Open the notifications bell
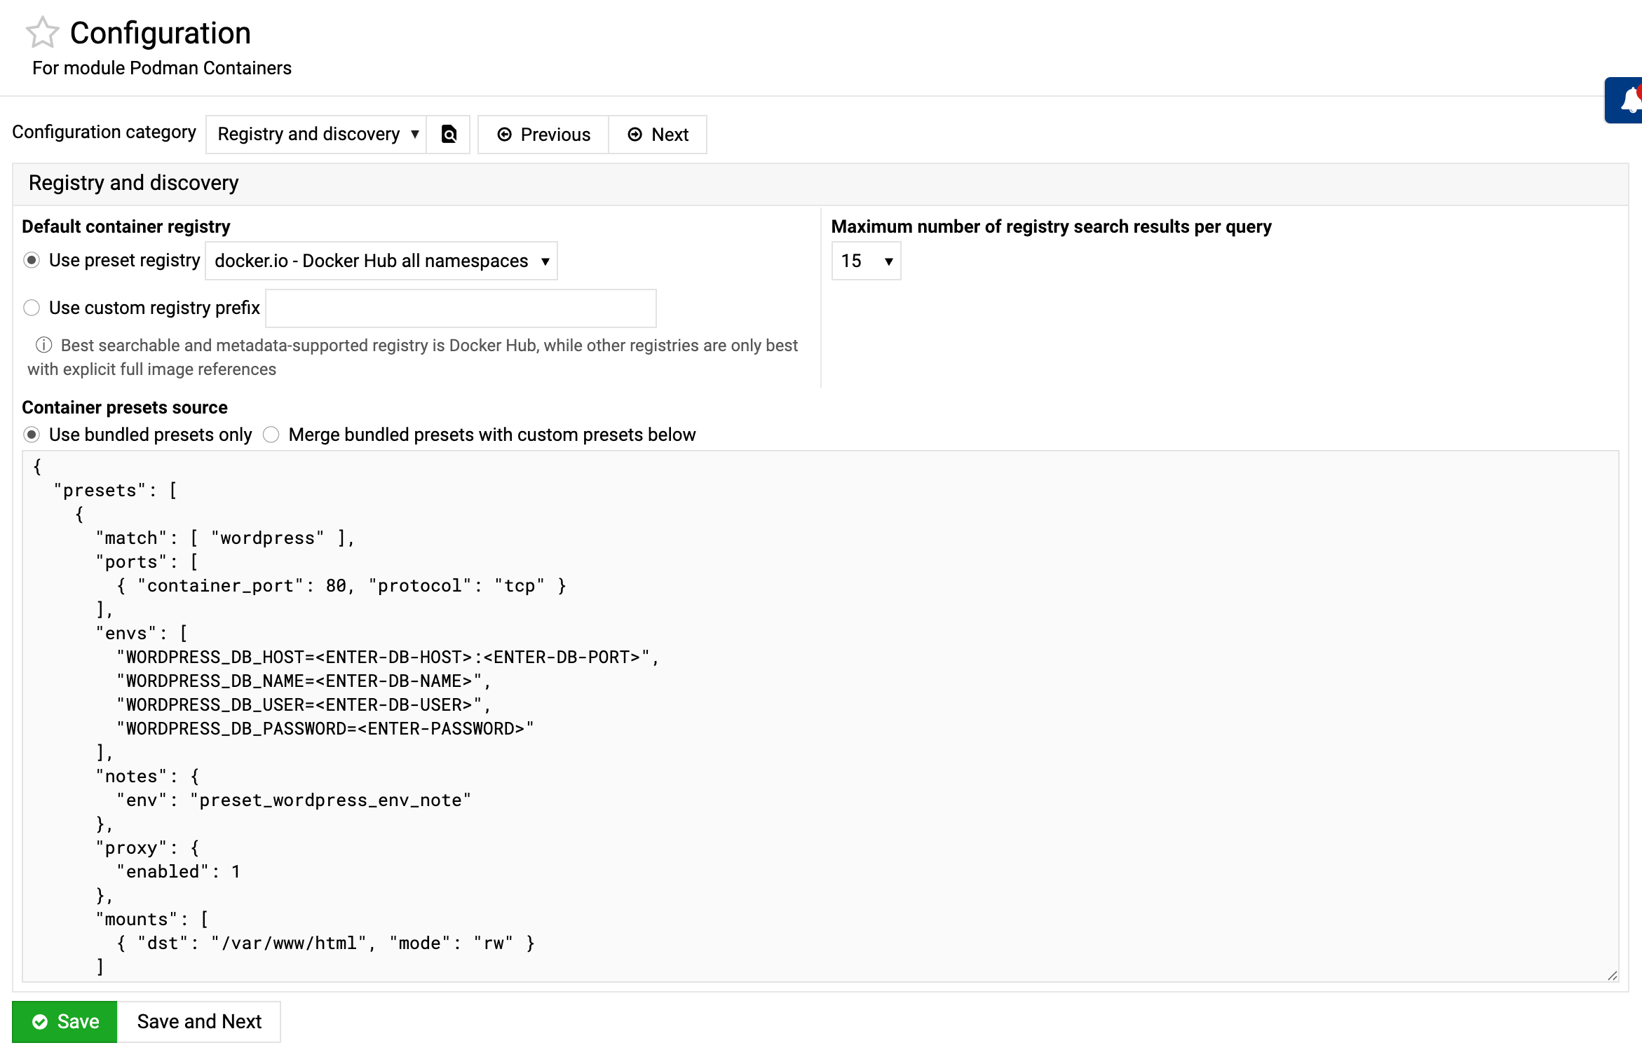This screenshot has height=1057, width=1642. coord(1630,100)
